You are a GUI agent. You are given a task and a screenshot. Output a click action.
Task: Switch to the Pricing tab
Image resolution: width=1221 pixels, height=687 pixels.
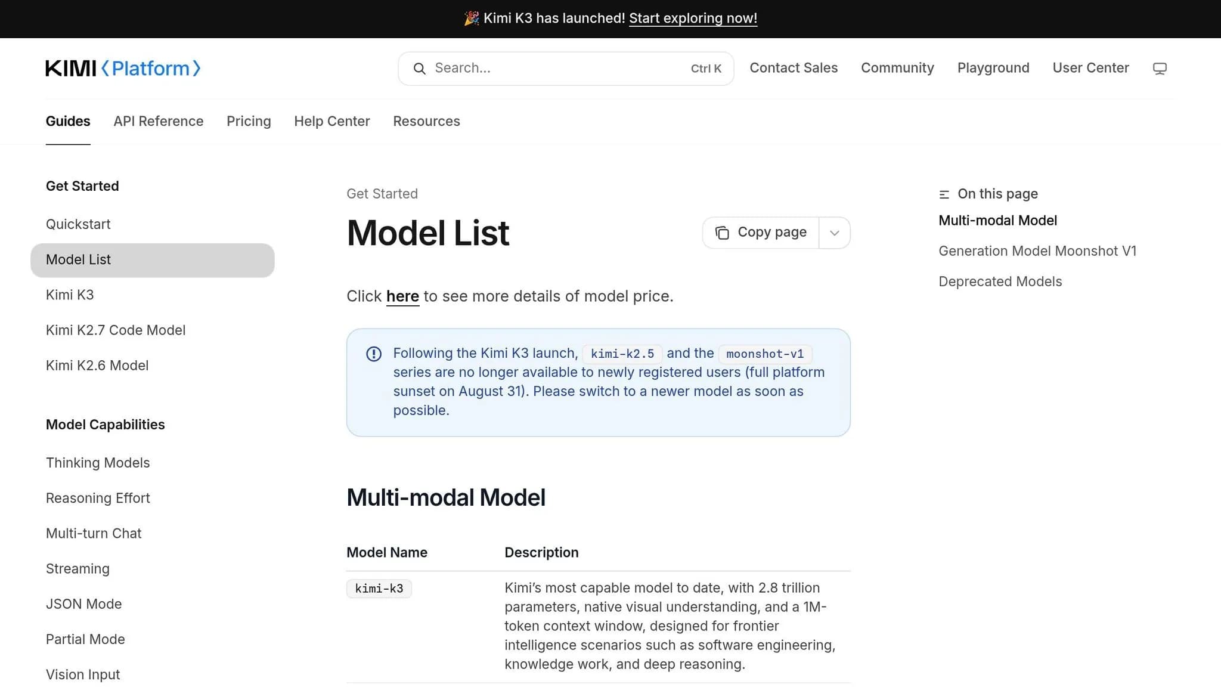coord(249,121)
